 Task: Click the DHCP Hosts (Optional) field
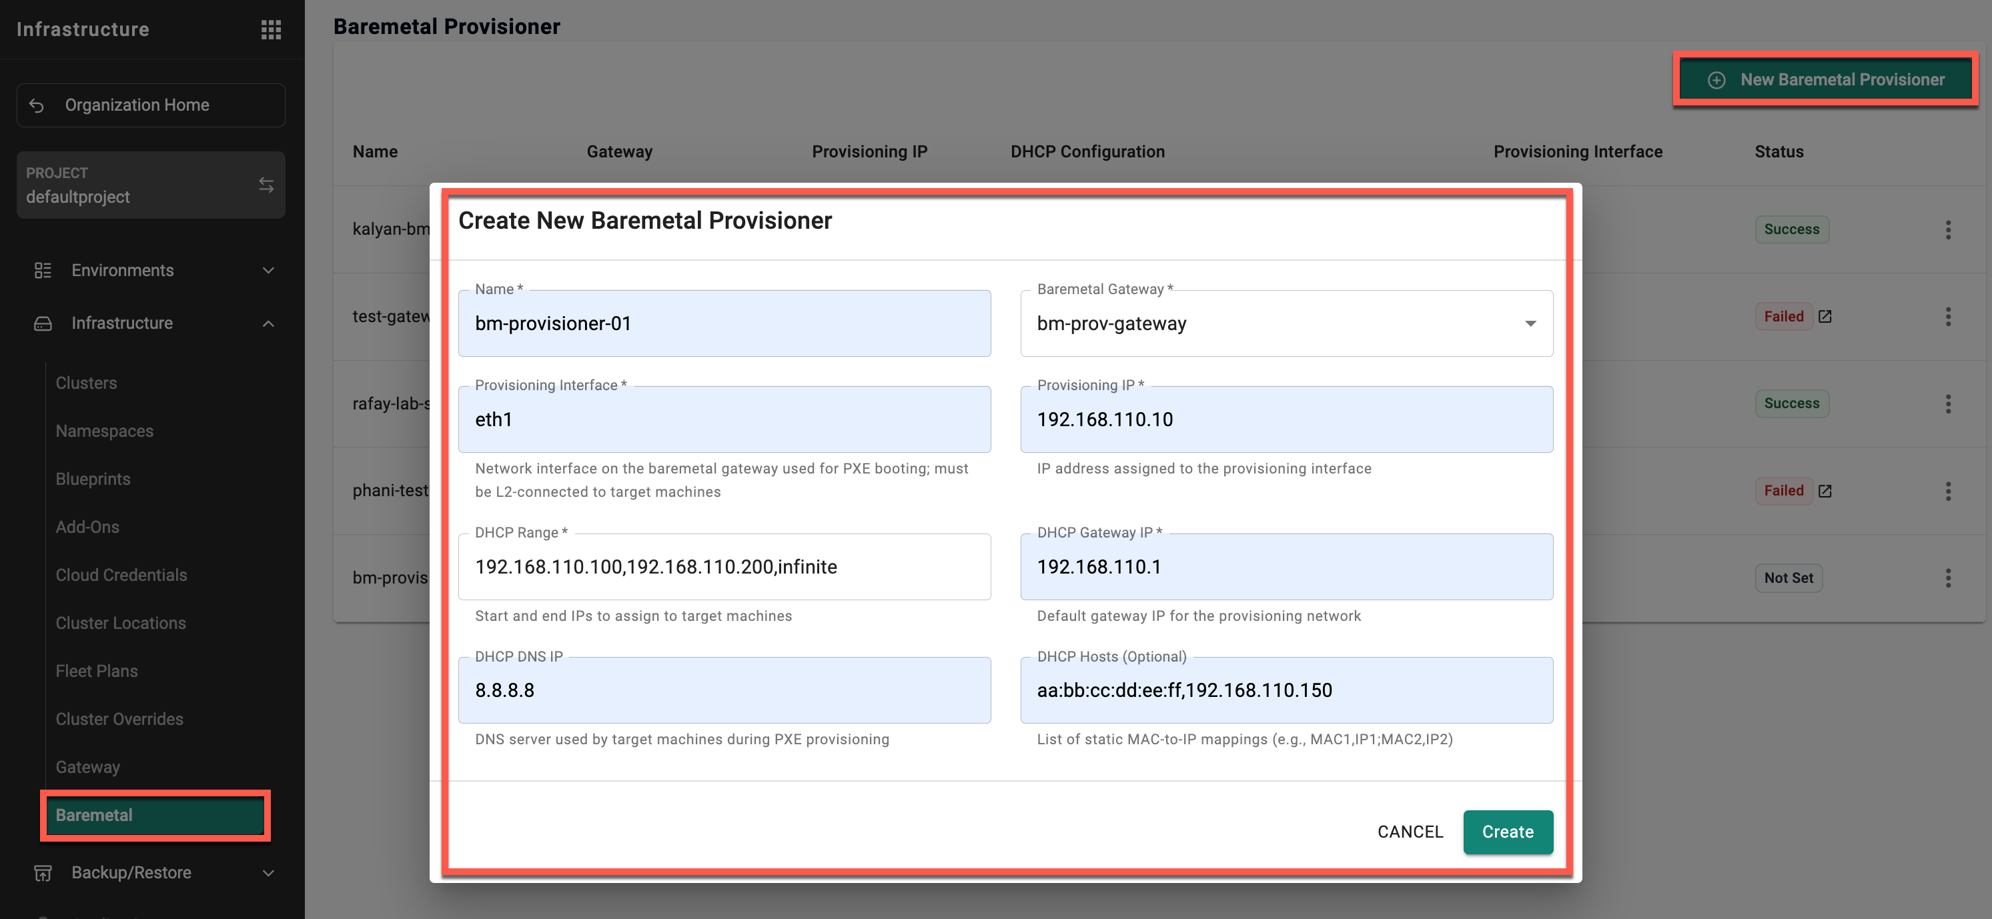1287,690
